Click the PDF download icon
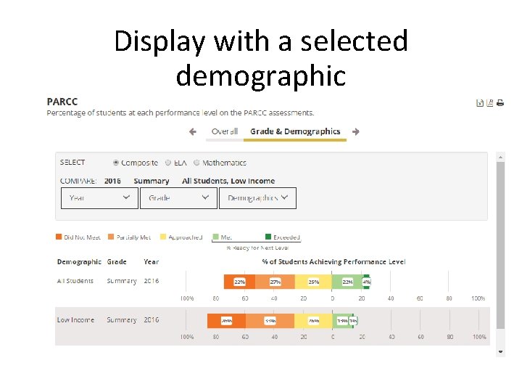This screenshot has height=392, width=522. (489, 103)
